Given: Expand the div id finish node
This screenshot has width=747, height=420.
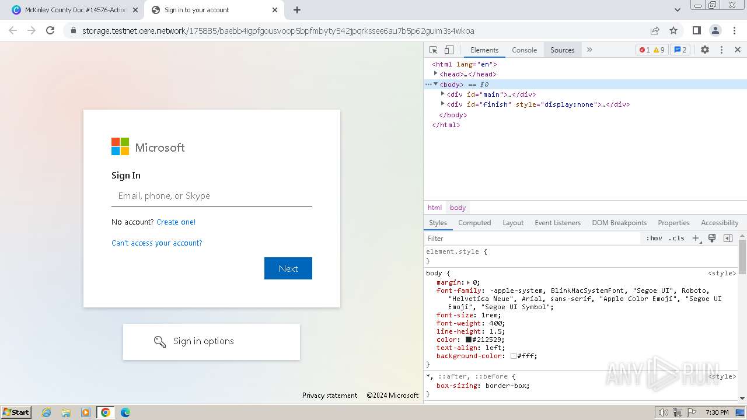Looking at the screenshot, I should pyautogui.click(x=442, y=104).
